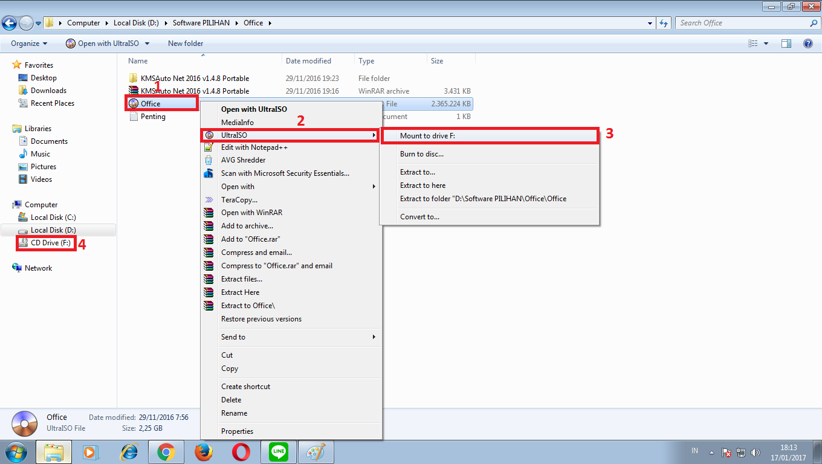Viewport: 822px width, 464px height.
Task: Choose Open with WinRAR
Action: click(292, 213)
